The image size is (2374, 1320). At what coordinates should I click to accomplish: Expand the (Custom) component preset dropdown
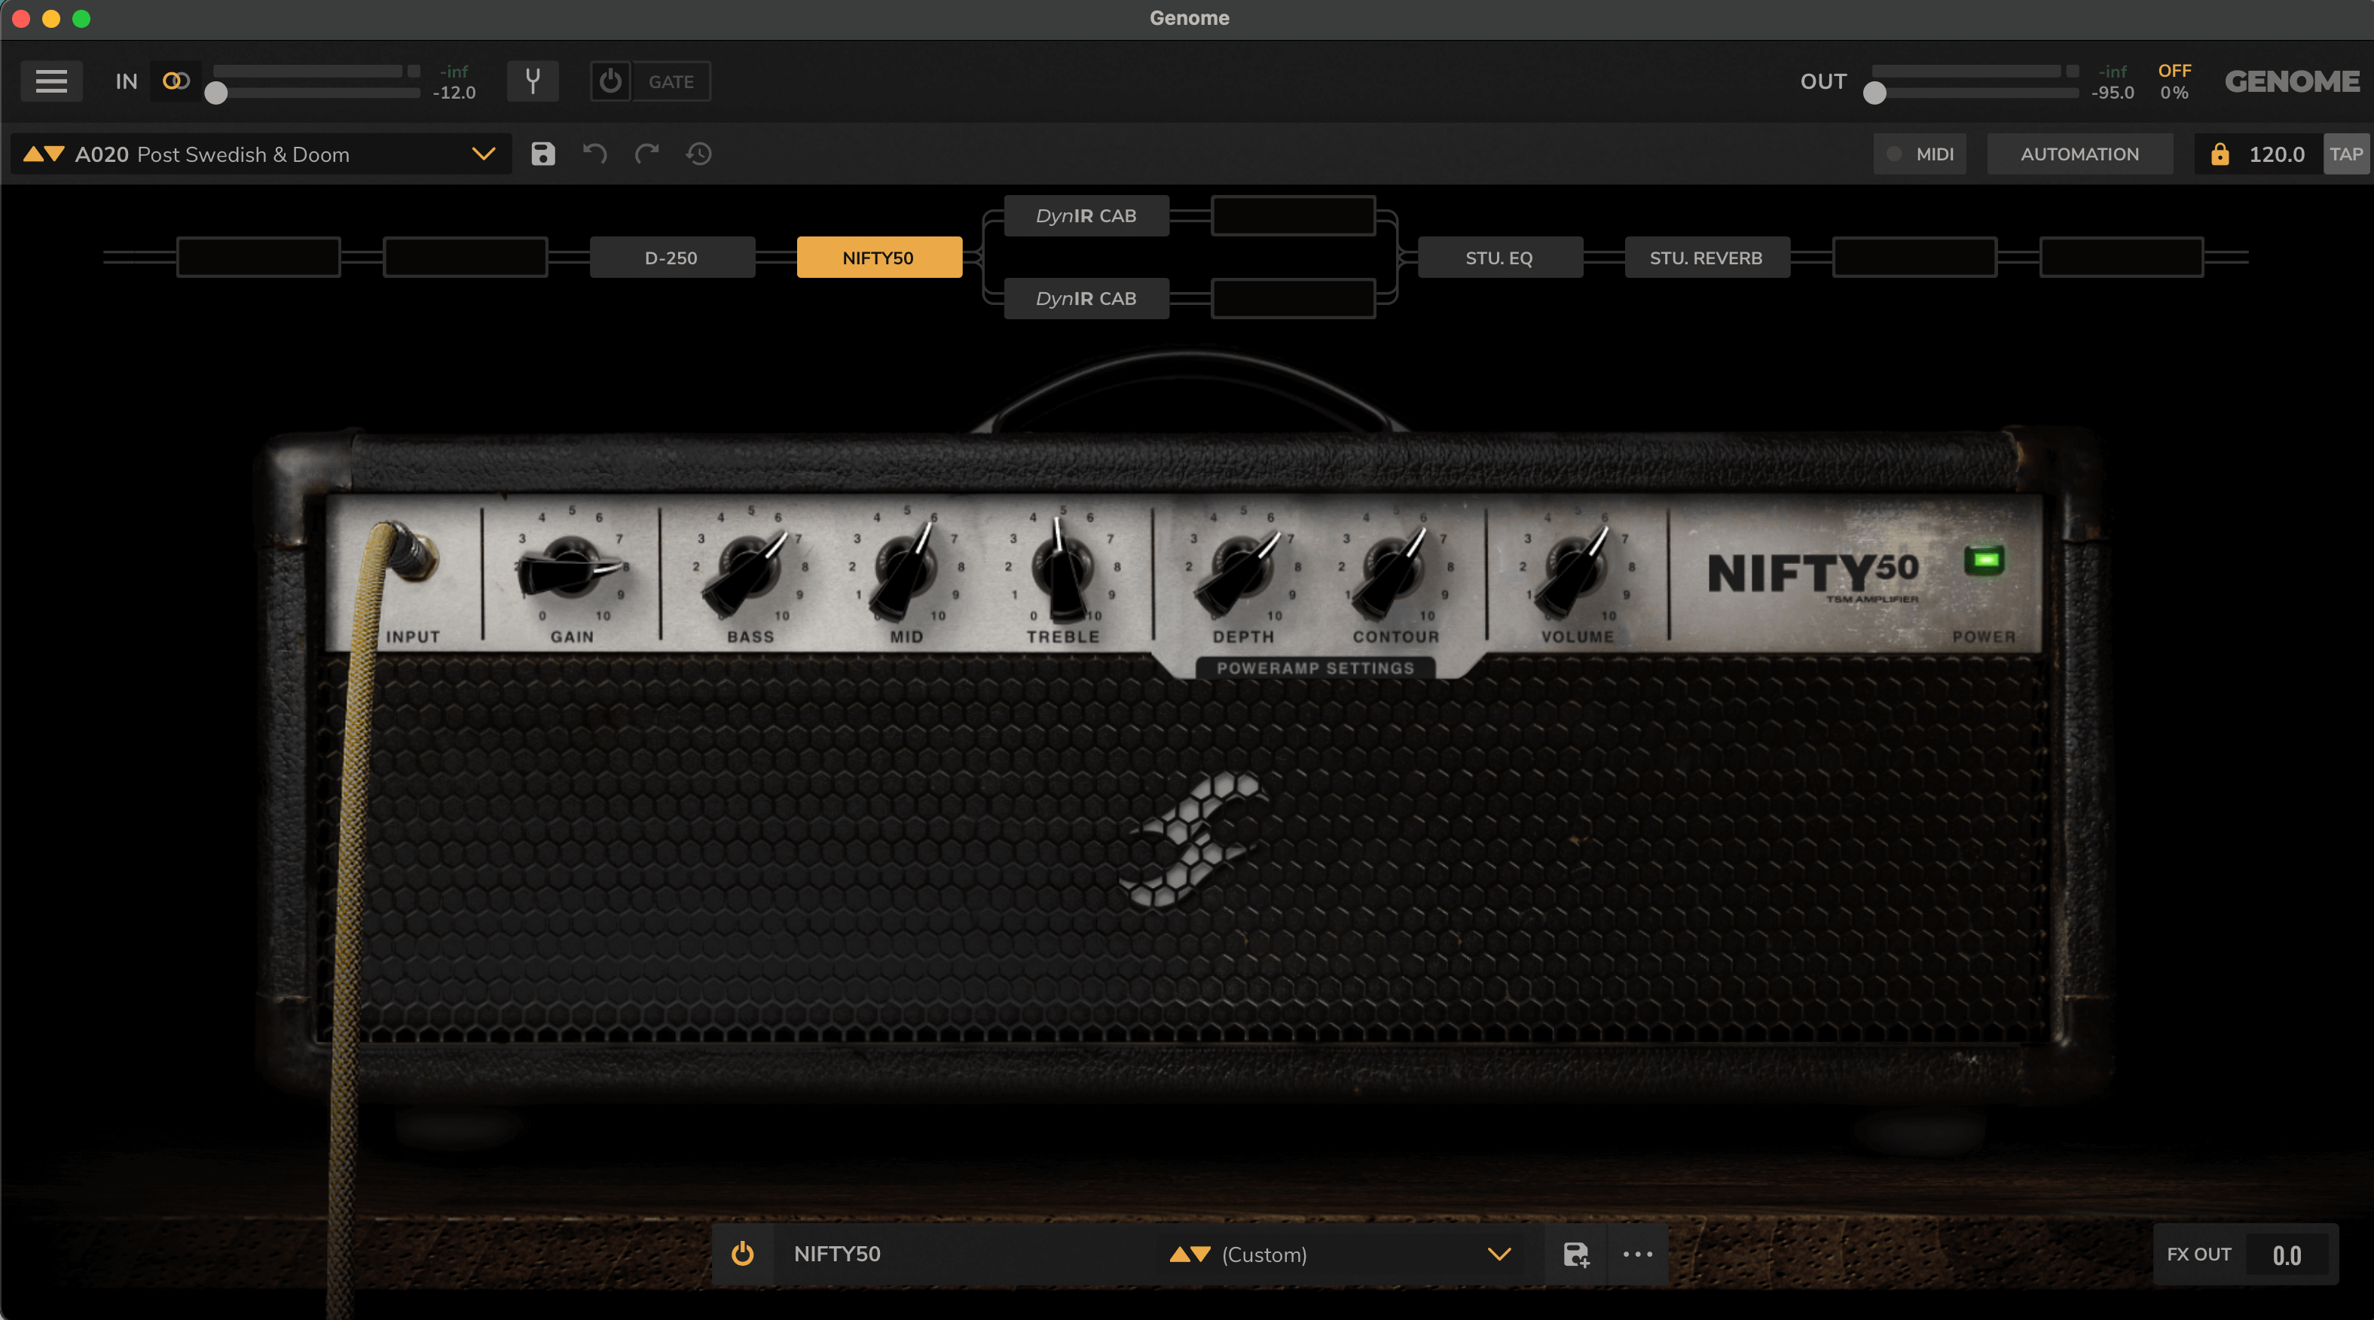[x=1499, y=1254]
